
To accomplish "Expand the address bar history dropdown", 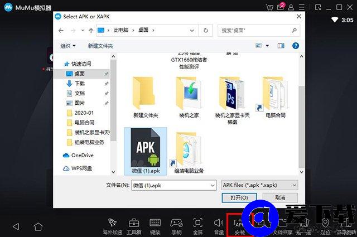I will point(192,31).
